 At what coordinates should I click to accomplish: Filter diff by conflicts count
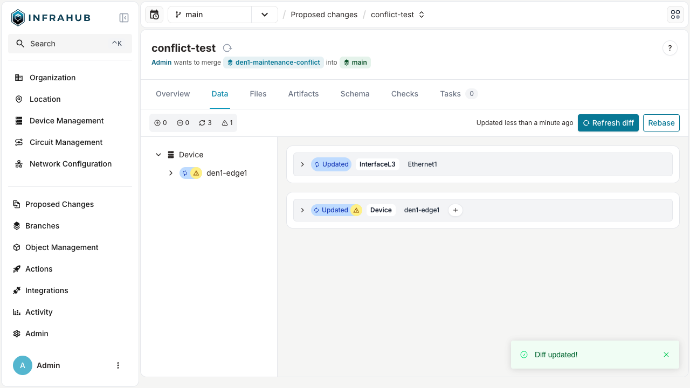point(227,123)
